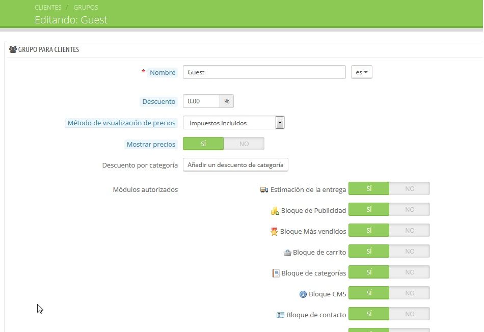
Task: Click the truck icon for Estimación de la entrega
Action: pyautogui.click(x=264, y=189)
